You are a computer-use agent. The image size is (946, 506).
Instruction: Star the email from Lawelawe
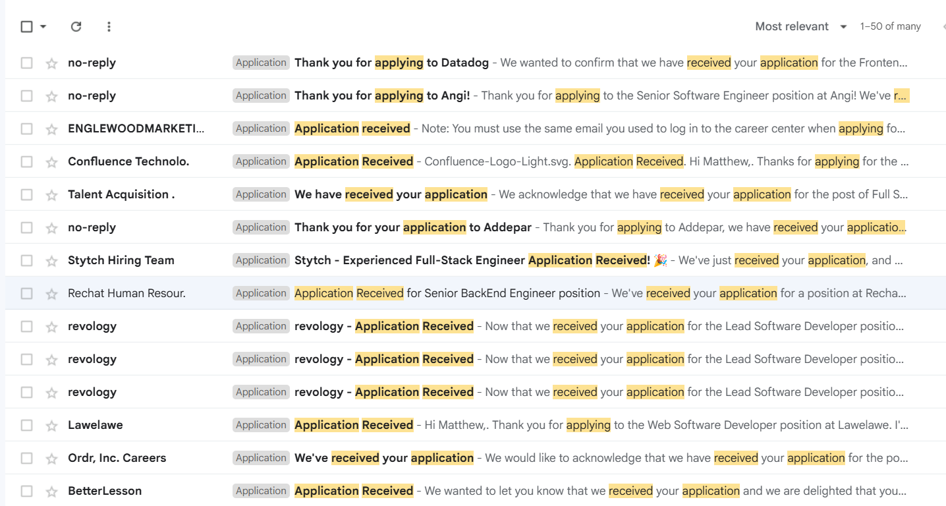(x=51, y=424)
